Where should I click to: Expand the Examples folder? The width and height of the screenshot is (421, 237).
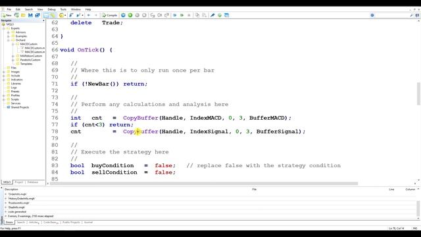(x=9, y=36)
